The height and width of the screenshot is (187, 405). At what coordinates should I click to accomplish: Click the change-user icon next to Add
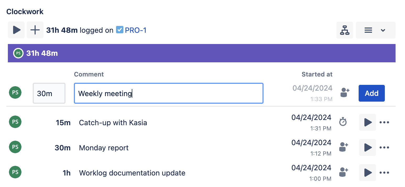(x=345, y=93)
